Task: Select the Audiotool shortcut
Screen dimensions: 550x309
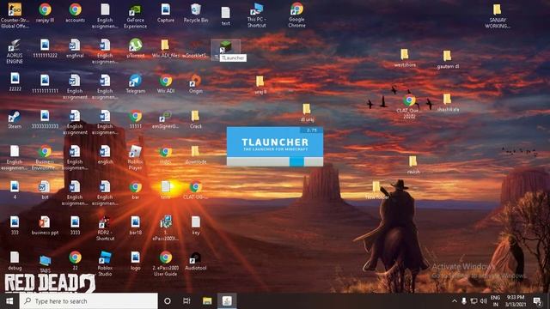Action: point(196,261)
